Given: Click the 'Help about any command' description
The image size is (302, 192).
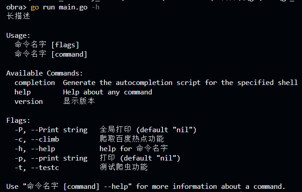Looking at the screenshot, I should [x=108, y=92].
